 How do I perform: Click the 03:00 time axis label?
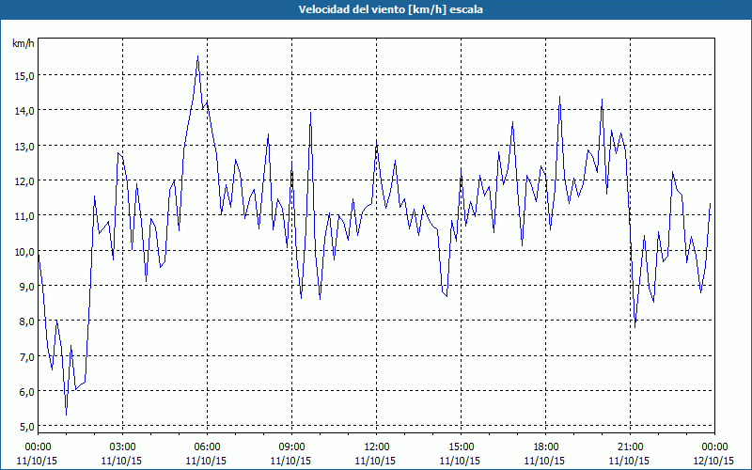[x=123, y=447]
